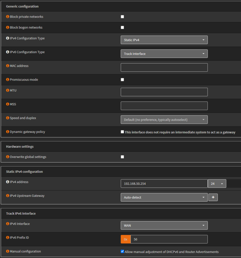This screenshot has height=258, width=241.
Task: Expand the IPv6 Configuration Type dropdown
Action: pyautogui.click(x=164, y=54)
